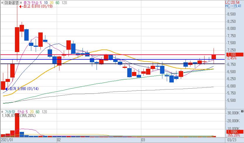This screenshot has width=244, height=143.
Task: Click the 6,000 price axis label
Action: [x=231, y=86]
